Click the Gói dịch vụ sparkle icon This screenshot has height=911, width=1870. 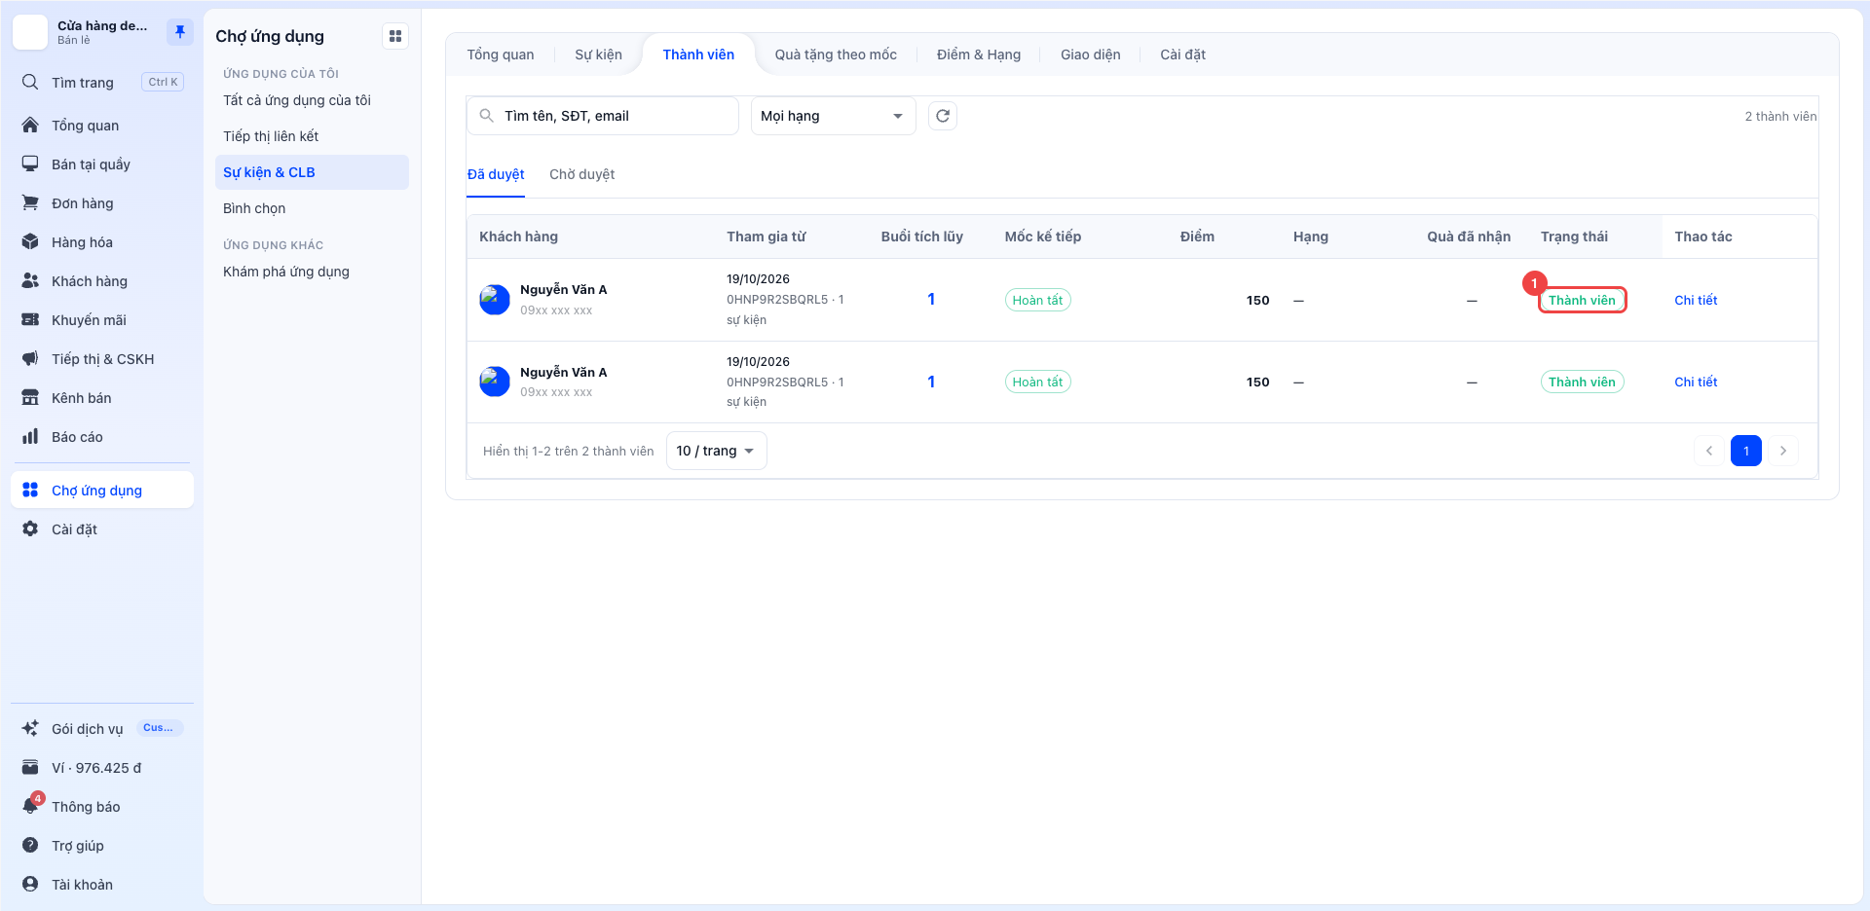point(30,729)
